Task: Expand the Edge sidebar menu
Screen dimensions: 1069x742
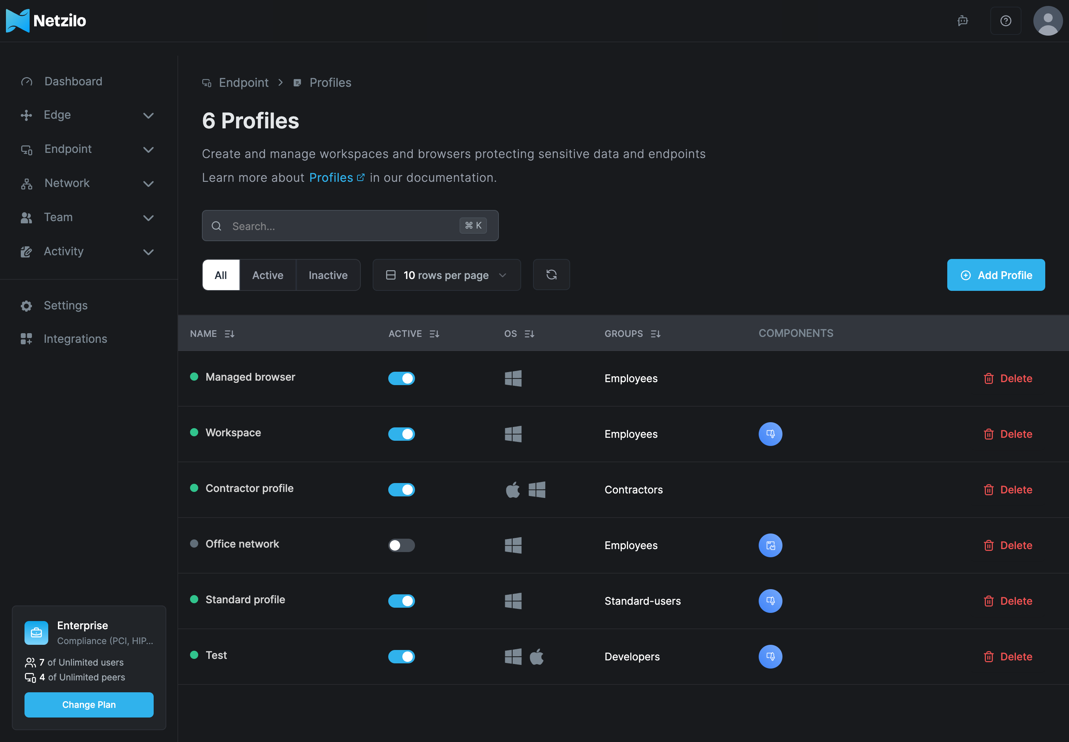Action: (x=88, y=115)
